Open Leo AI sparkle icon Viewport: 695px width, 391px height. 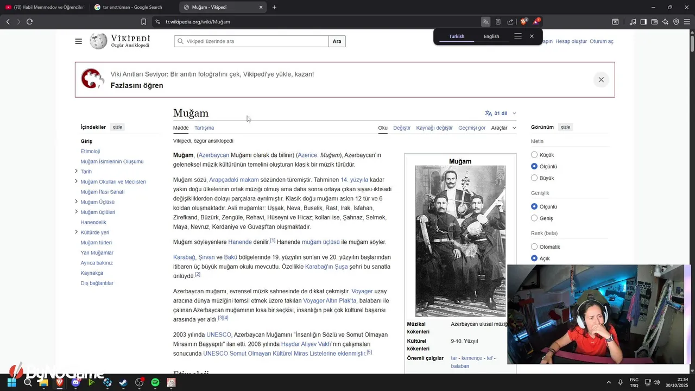point(665,22)
